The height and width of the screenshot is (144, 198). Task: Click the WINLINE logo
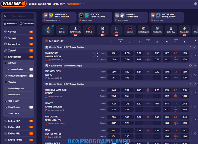tap(13, 4)
